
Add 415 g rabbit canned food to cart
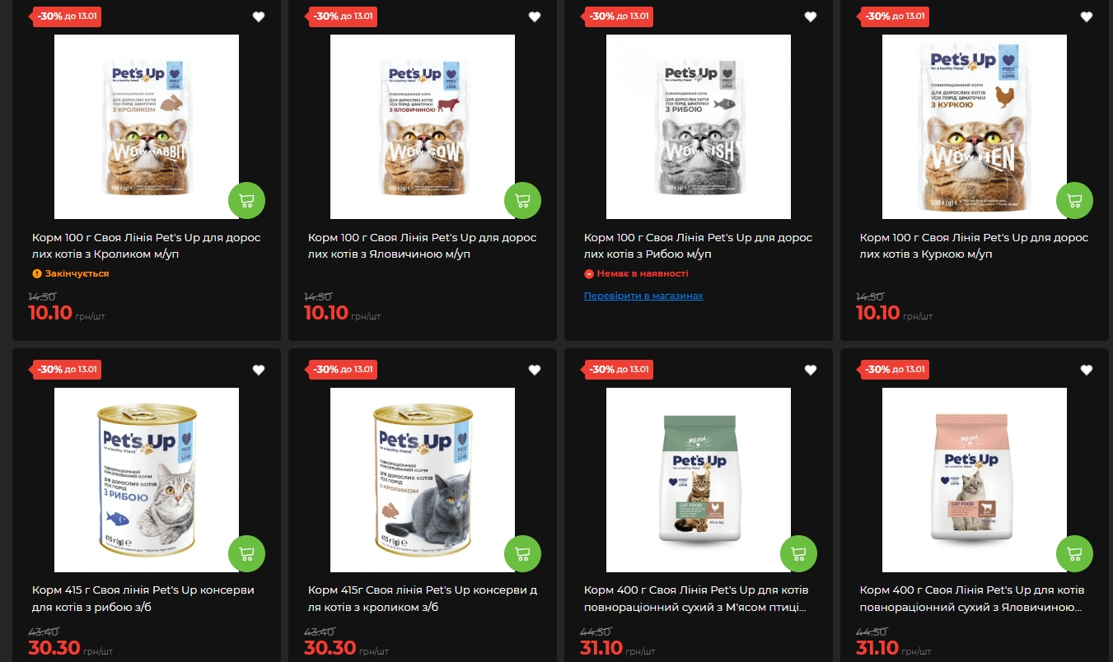pos(522,554)
